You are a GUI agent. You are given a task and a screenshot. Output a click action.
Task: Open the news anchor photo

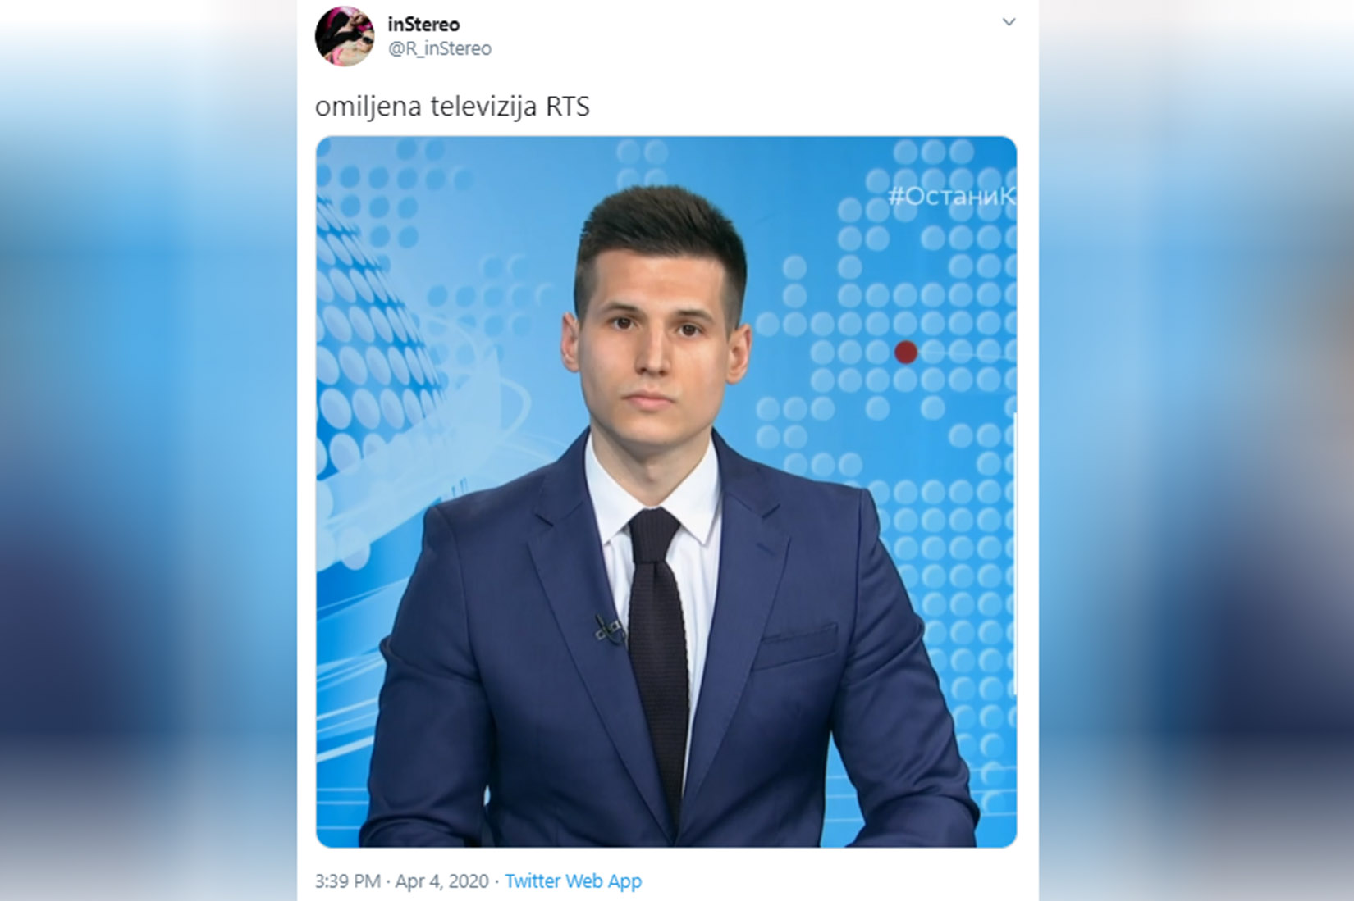click(x=666, y=492)
